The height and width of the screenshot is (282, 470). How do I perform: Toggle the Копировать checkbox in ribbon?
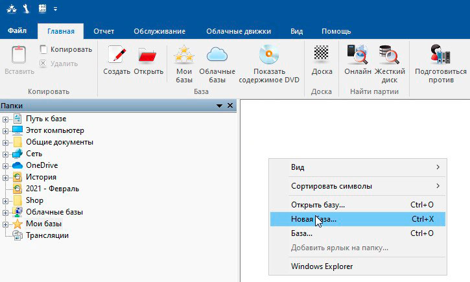[43, 49]
